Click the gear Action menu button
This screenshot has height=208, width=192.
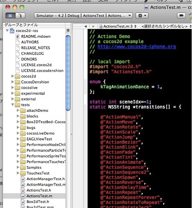coord(142,16)
